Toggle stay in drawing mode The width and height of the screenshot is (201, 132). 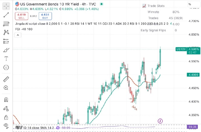click(6, 109)
